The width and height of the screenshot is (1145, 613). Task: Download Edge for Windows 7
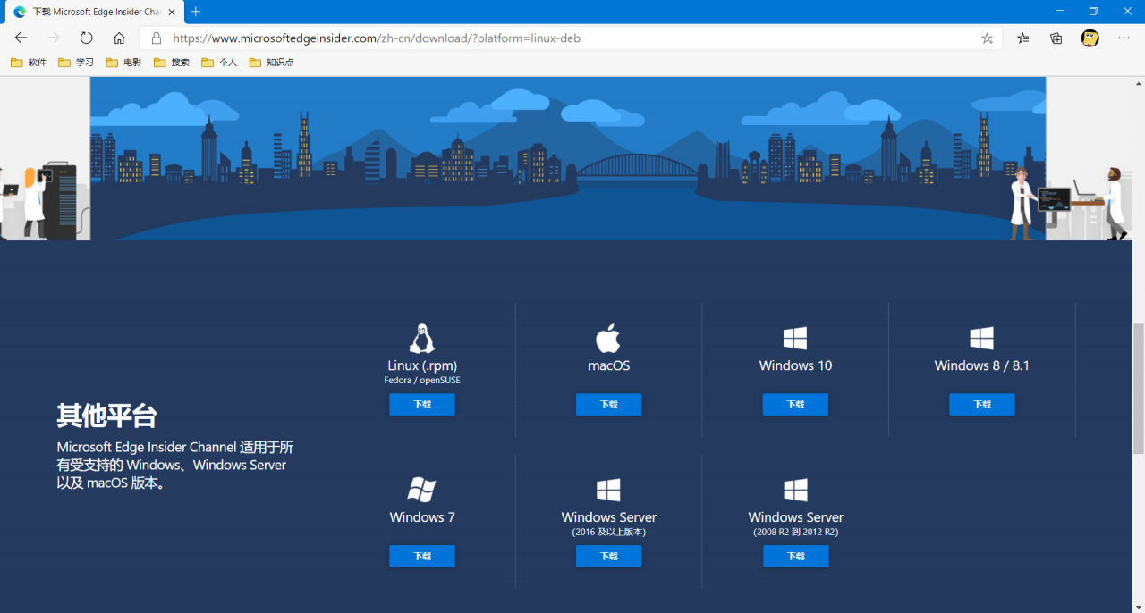tap(422, 557)
